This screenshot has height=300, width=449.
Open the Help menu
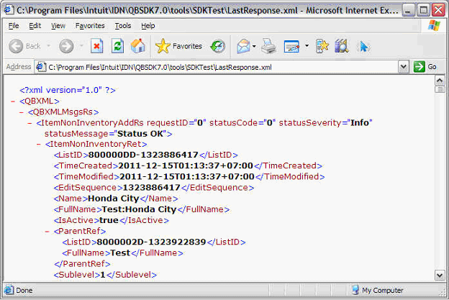148,26
